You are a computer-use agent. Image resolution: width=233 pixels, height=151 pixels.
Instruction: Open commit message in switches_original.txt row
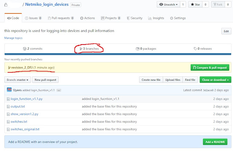(109, 129)
